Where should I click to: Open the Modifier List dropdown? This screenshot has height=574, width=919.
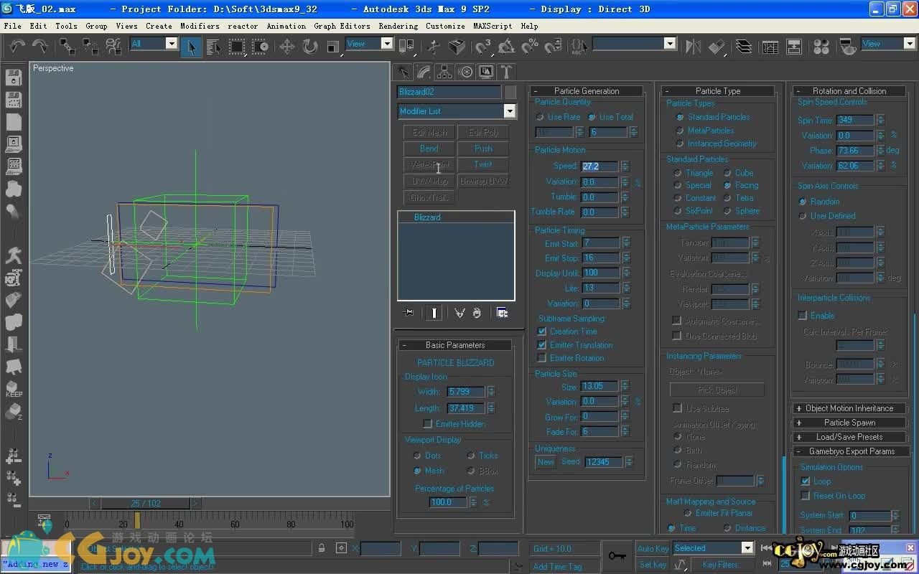[509, 111]
